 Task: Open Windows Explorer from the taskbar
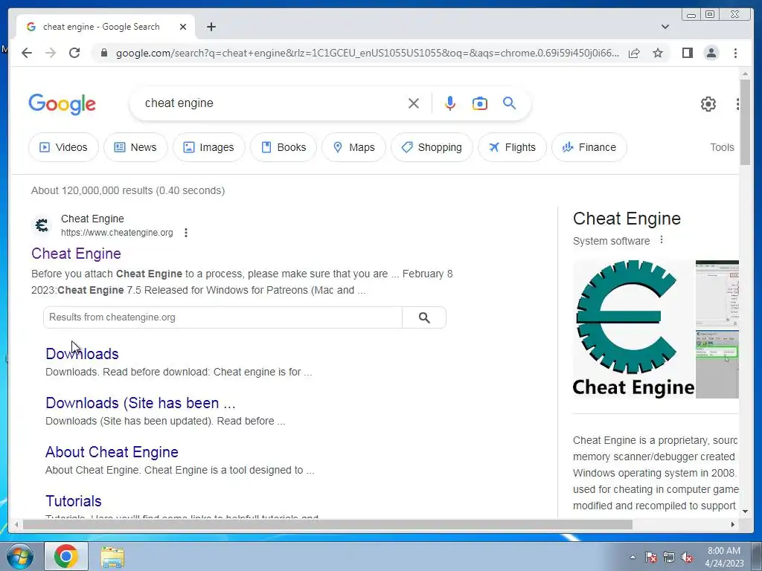(x=112, y=556)
